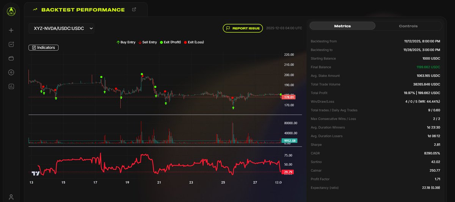Screen dimensions: 455x202
Task: Click the 75.00 indicator axis label
Action: pyautogui.click(x=288, y=155)
